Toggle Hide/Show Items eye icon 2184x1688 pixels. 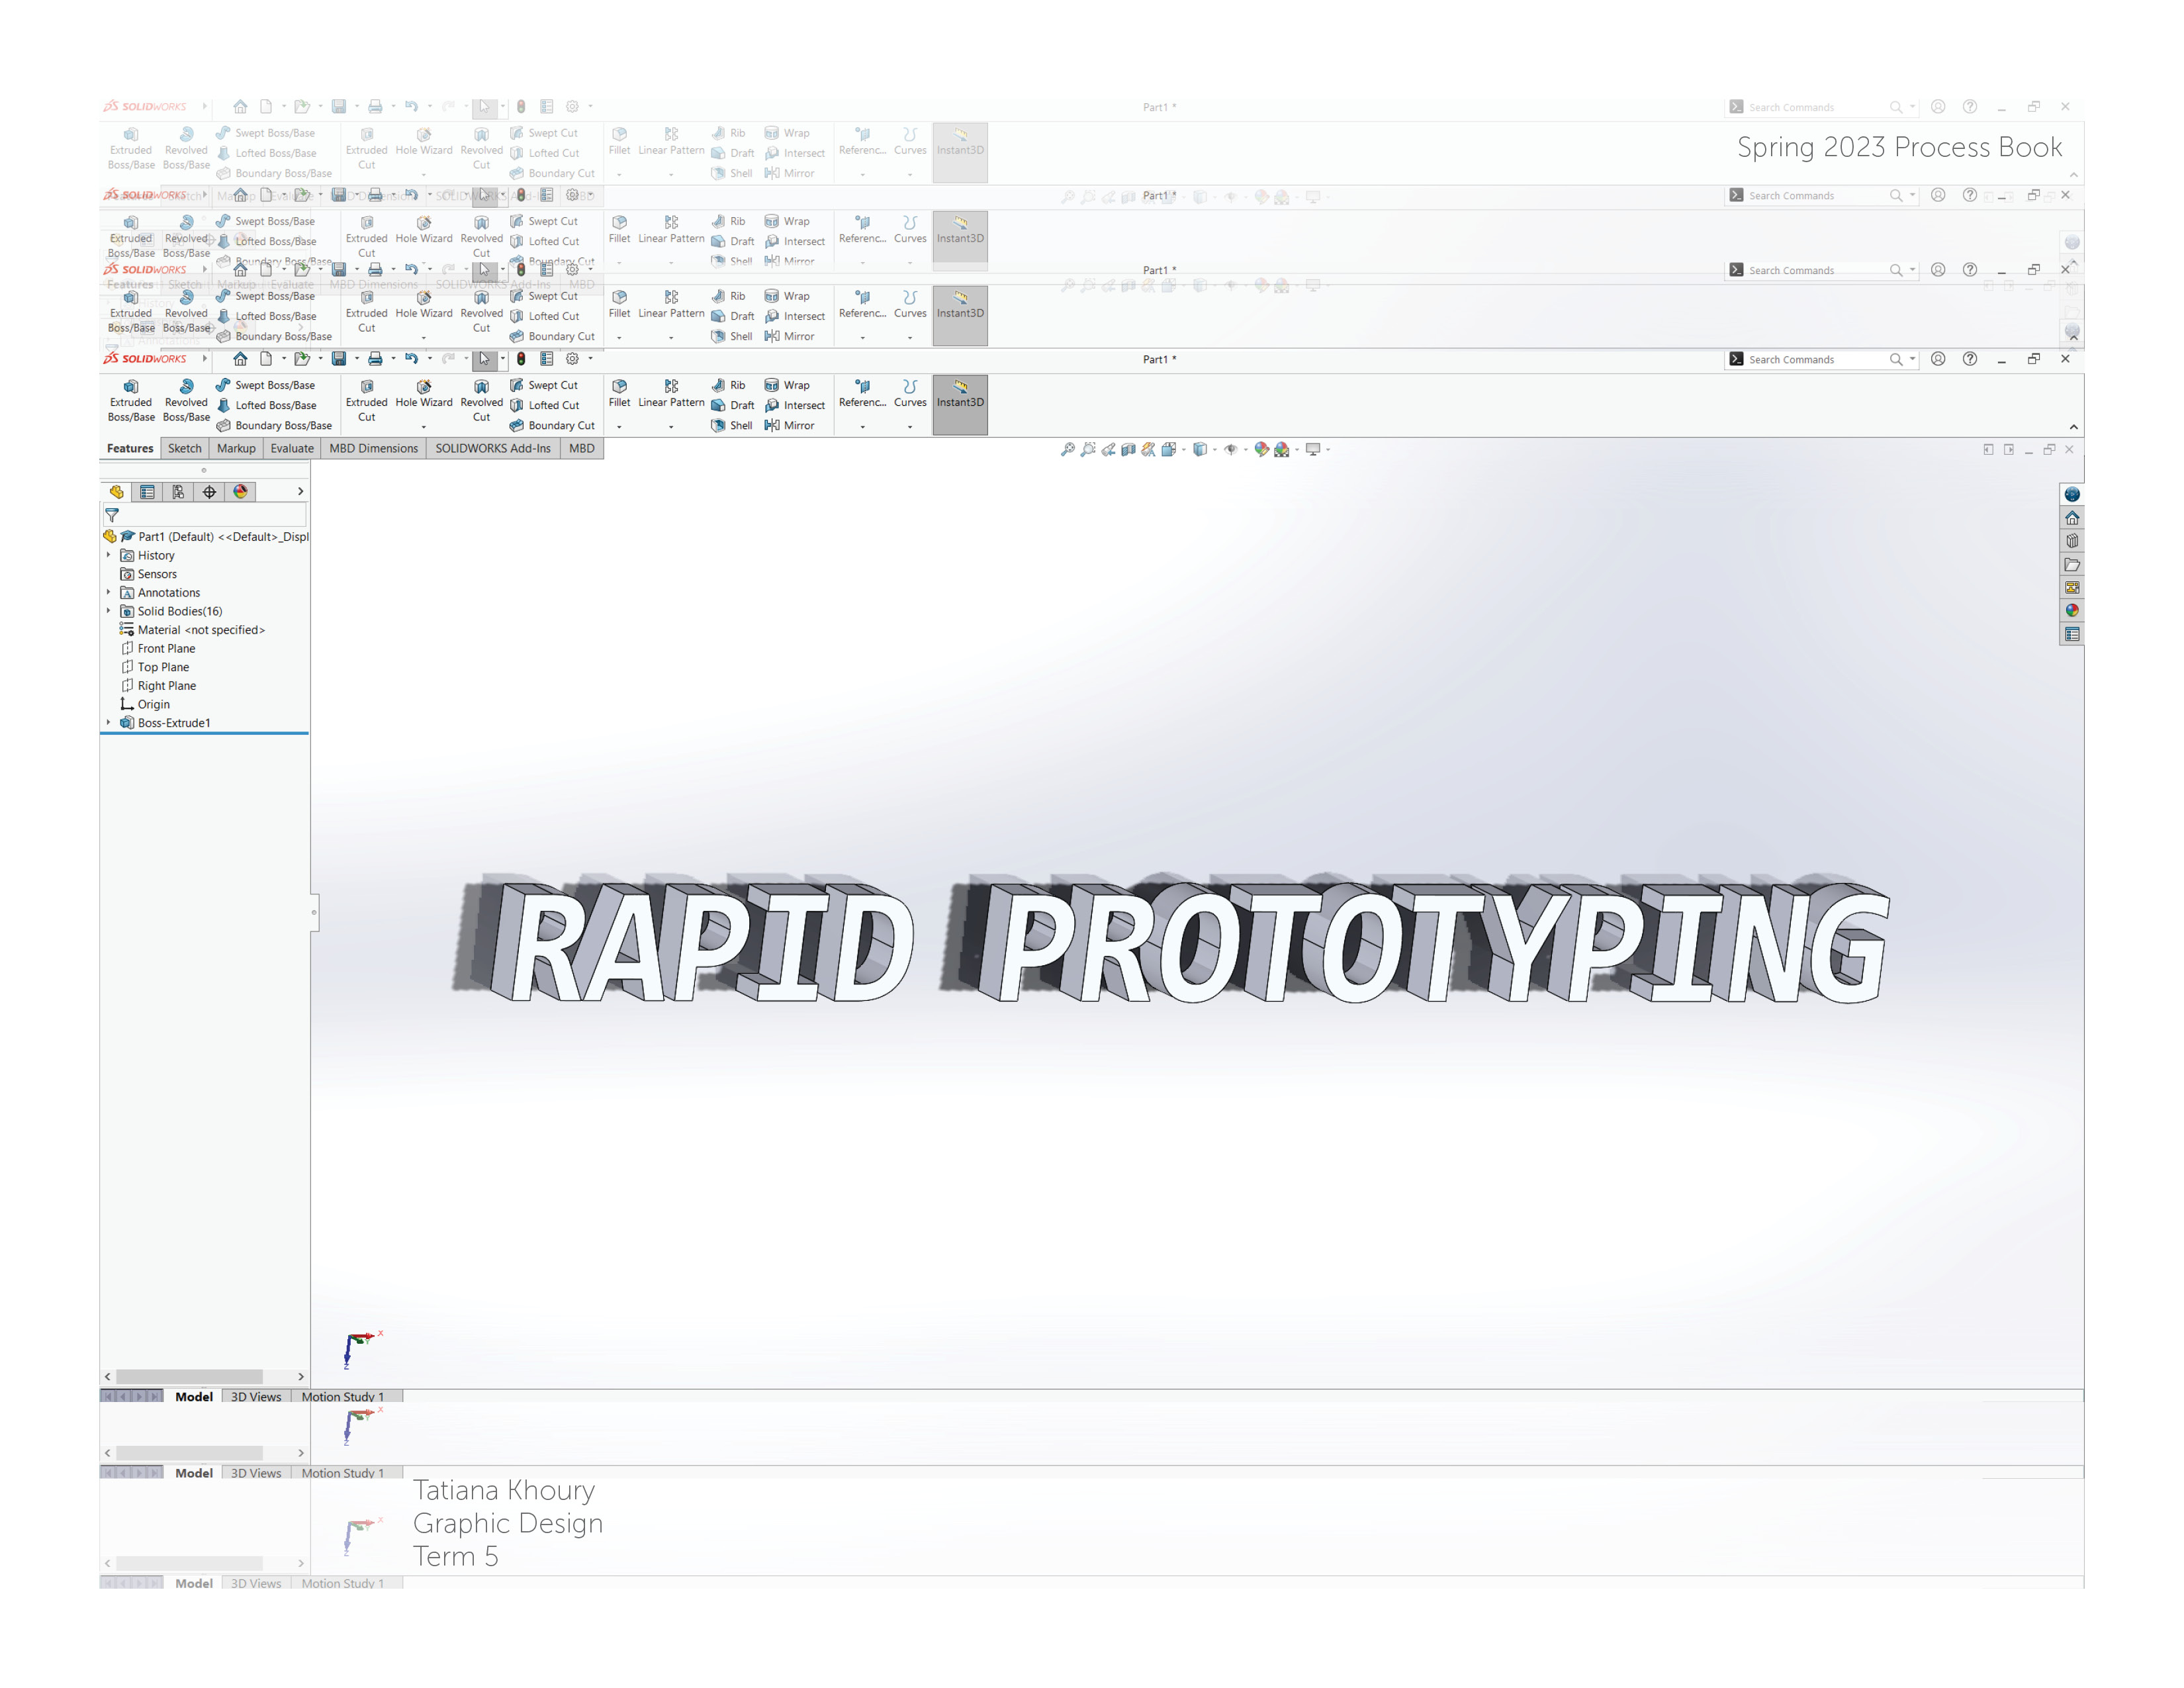[x=1231, y=450]
